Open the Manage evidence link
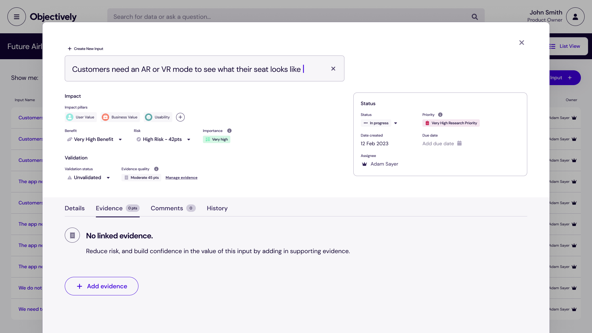The image size is (592, 333). pyautogui.click(x=181, y=178)
